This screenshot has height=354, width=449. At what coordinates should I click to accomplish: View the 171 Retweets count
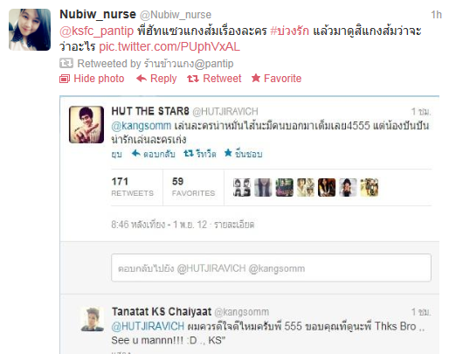pyautogui.click(x=133, y=187)
